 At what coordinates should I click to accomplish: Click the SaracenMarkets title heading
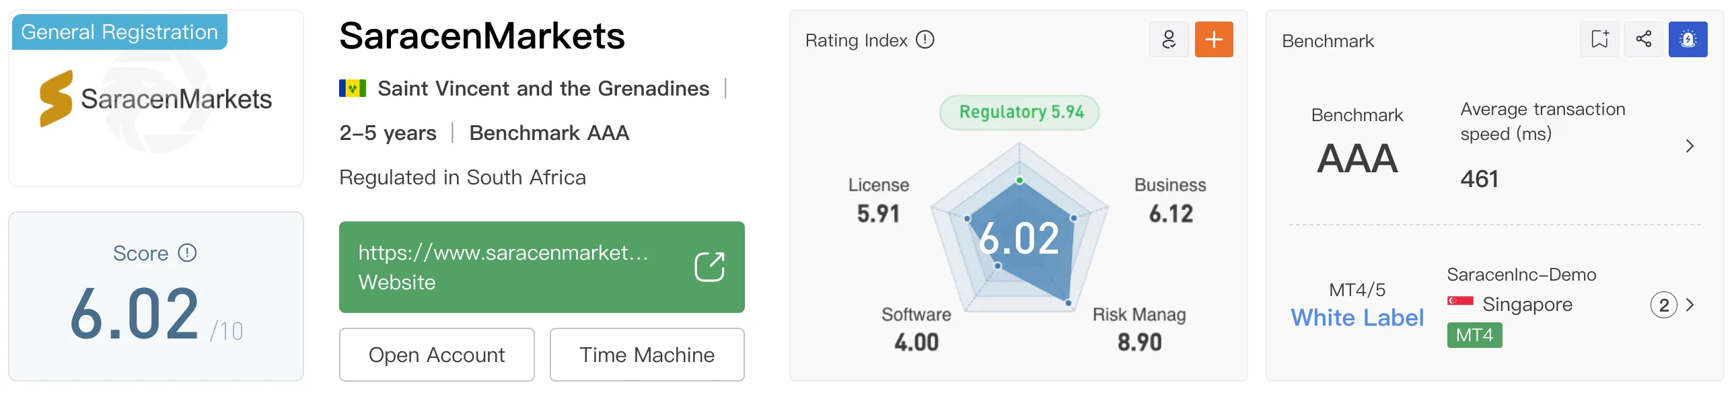(x=482, y=36)
